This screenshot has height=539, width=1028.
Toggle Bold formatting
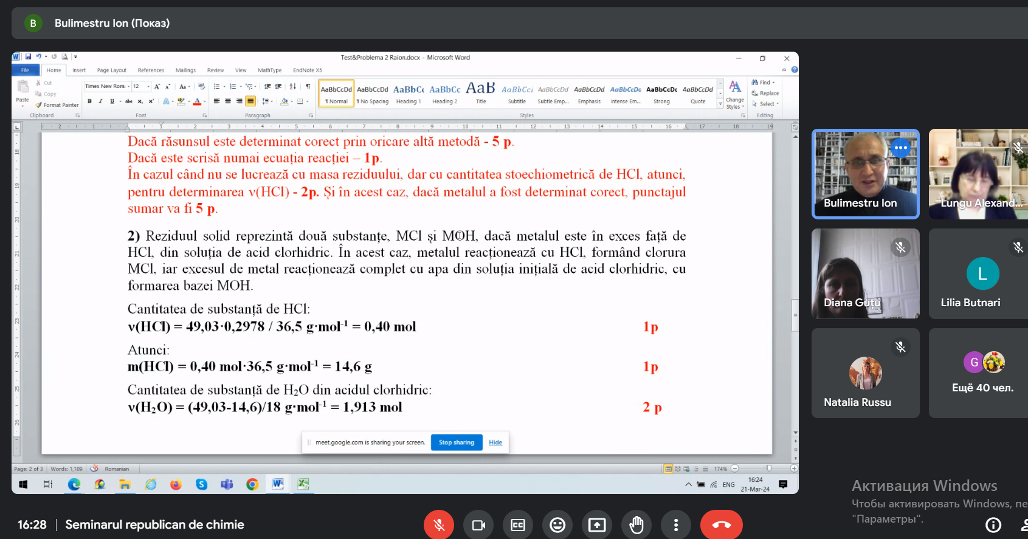89,101
